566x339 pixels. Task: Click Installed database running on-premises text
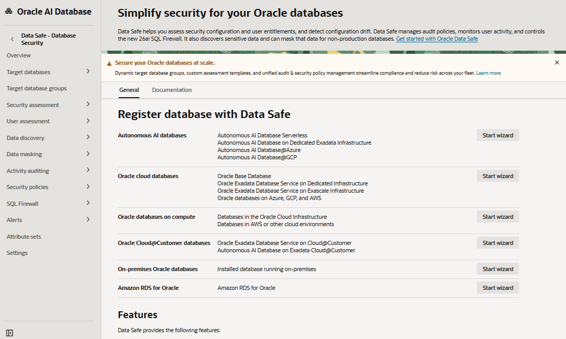267,269
